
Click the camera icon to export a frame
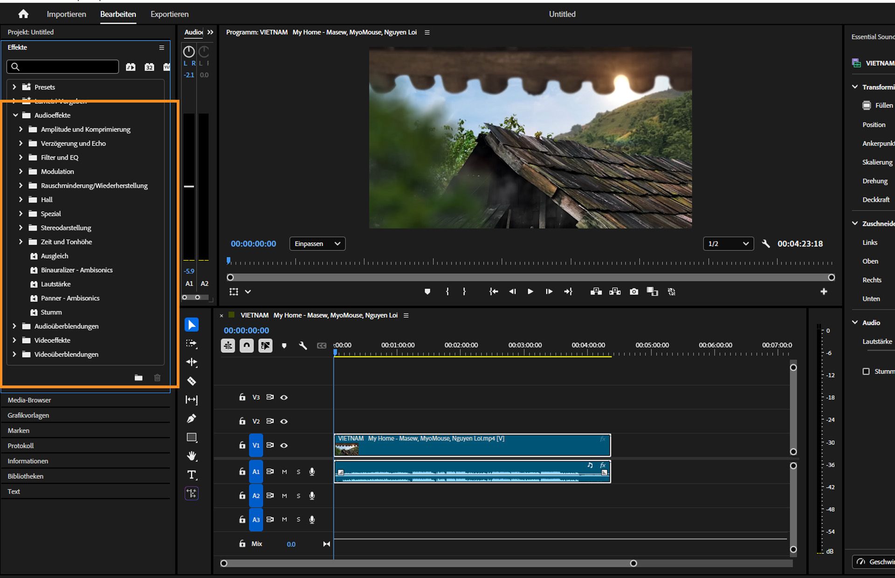[633, 291]
